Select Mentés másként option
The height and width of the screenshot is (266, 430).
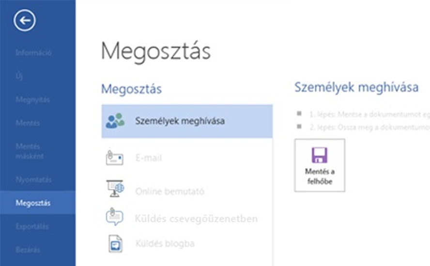point(30,151)
